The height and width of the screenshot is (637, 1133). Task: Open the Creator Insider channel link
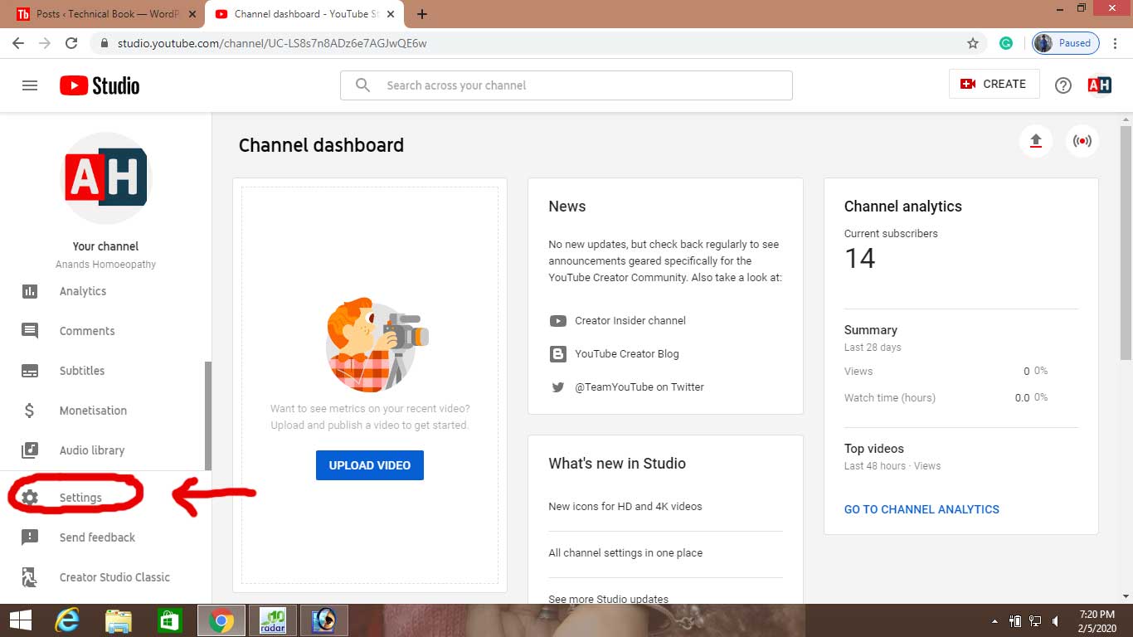click(630, 321)
